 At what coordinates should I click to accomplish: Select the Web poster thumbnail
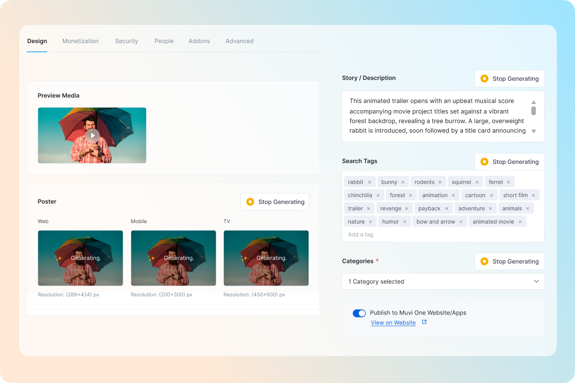click(80, 258)
